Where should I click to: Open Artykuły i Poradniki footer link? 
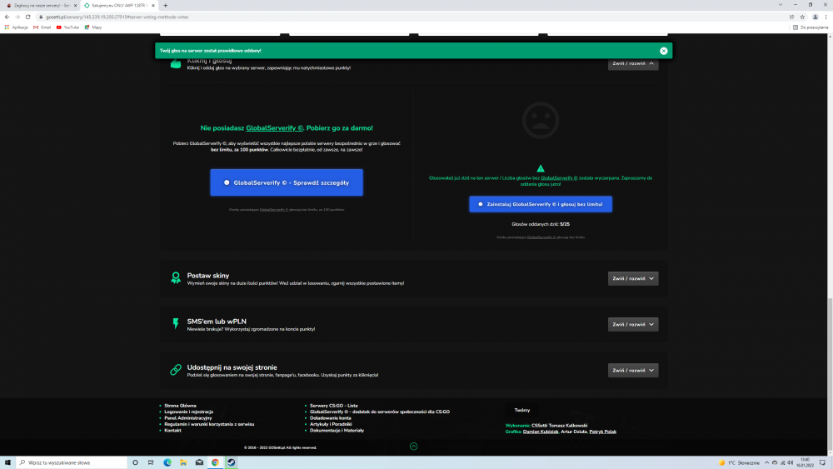[331, 424]
